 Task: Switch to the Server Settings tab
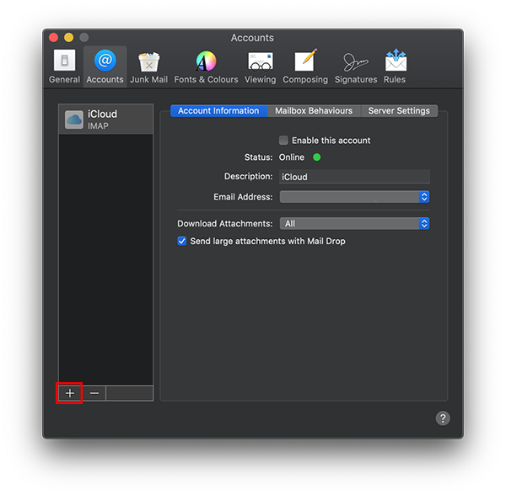tap(399, 111)
